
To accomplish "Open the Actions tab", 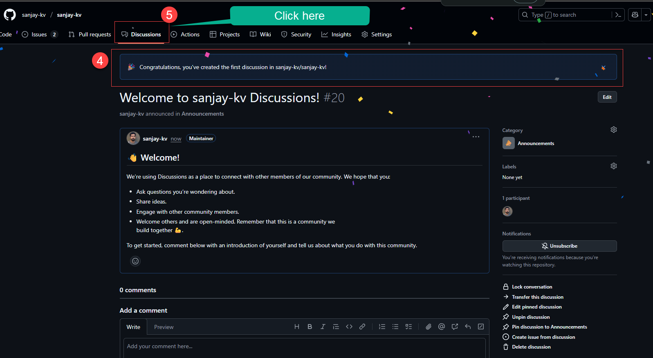I will pos(185,34).
